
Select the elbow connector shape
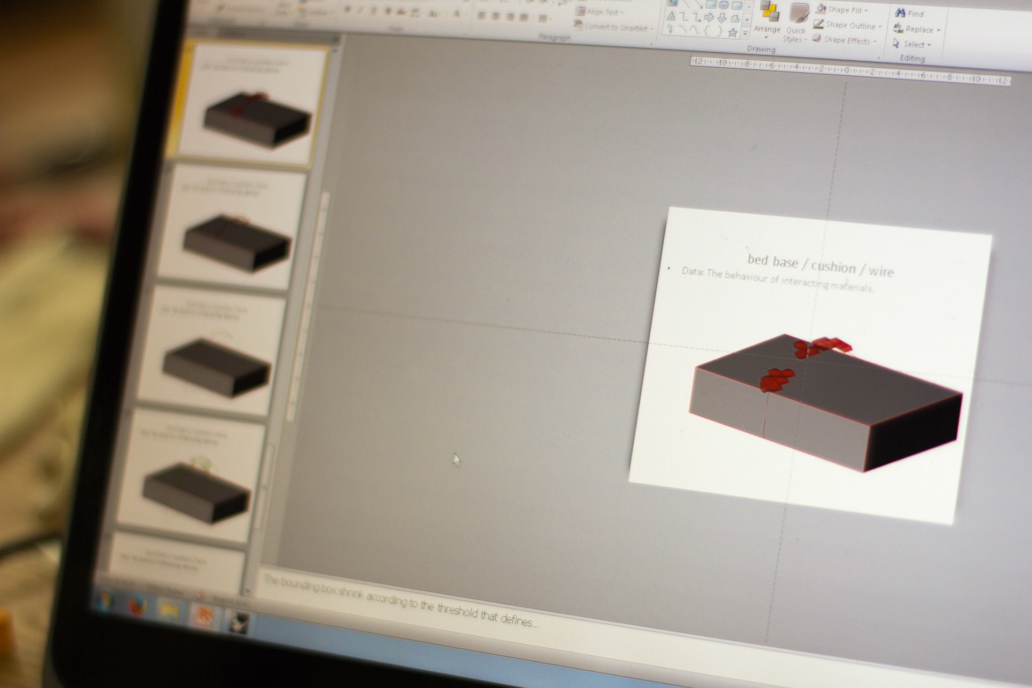684,17
